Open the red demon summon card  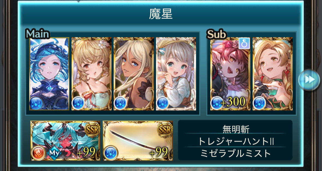pos(65,141)
